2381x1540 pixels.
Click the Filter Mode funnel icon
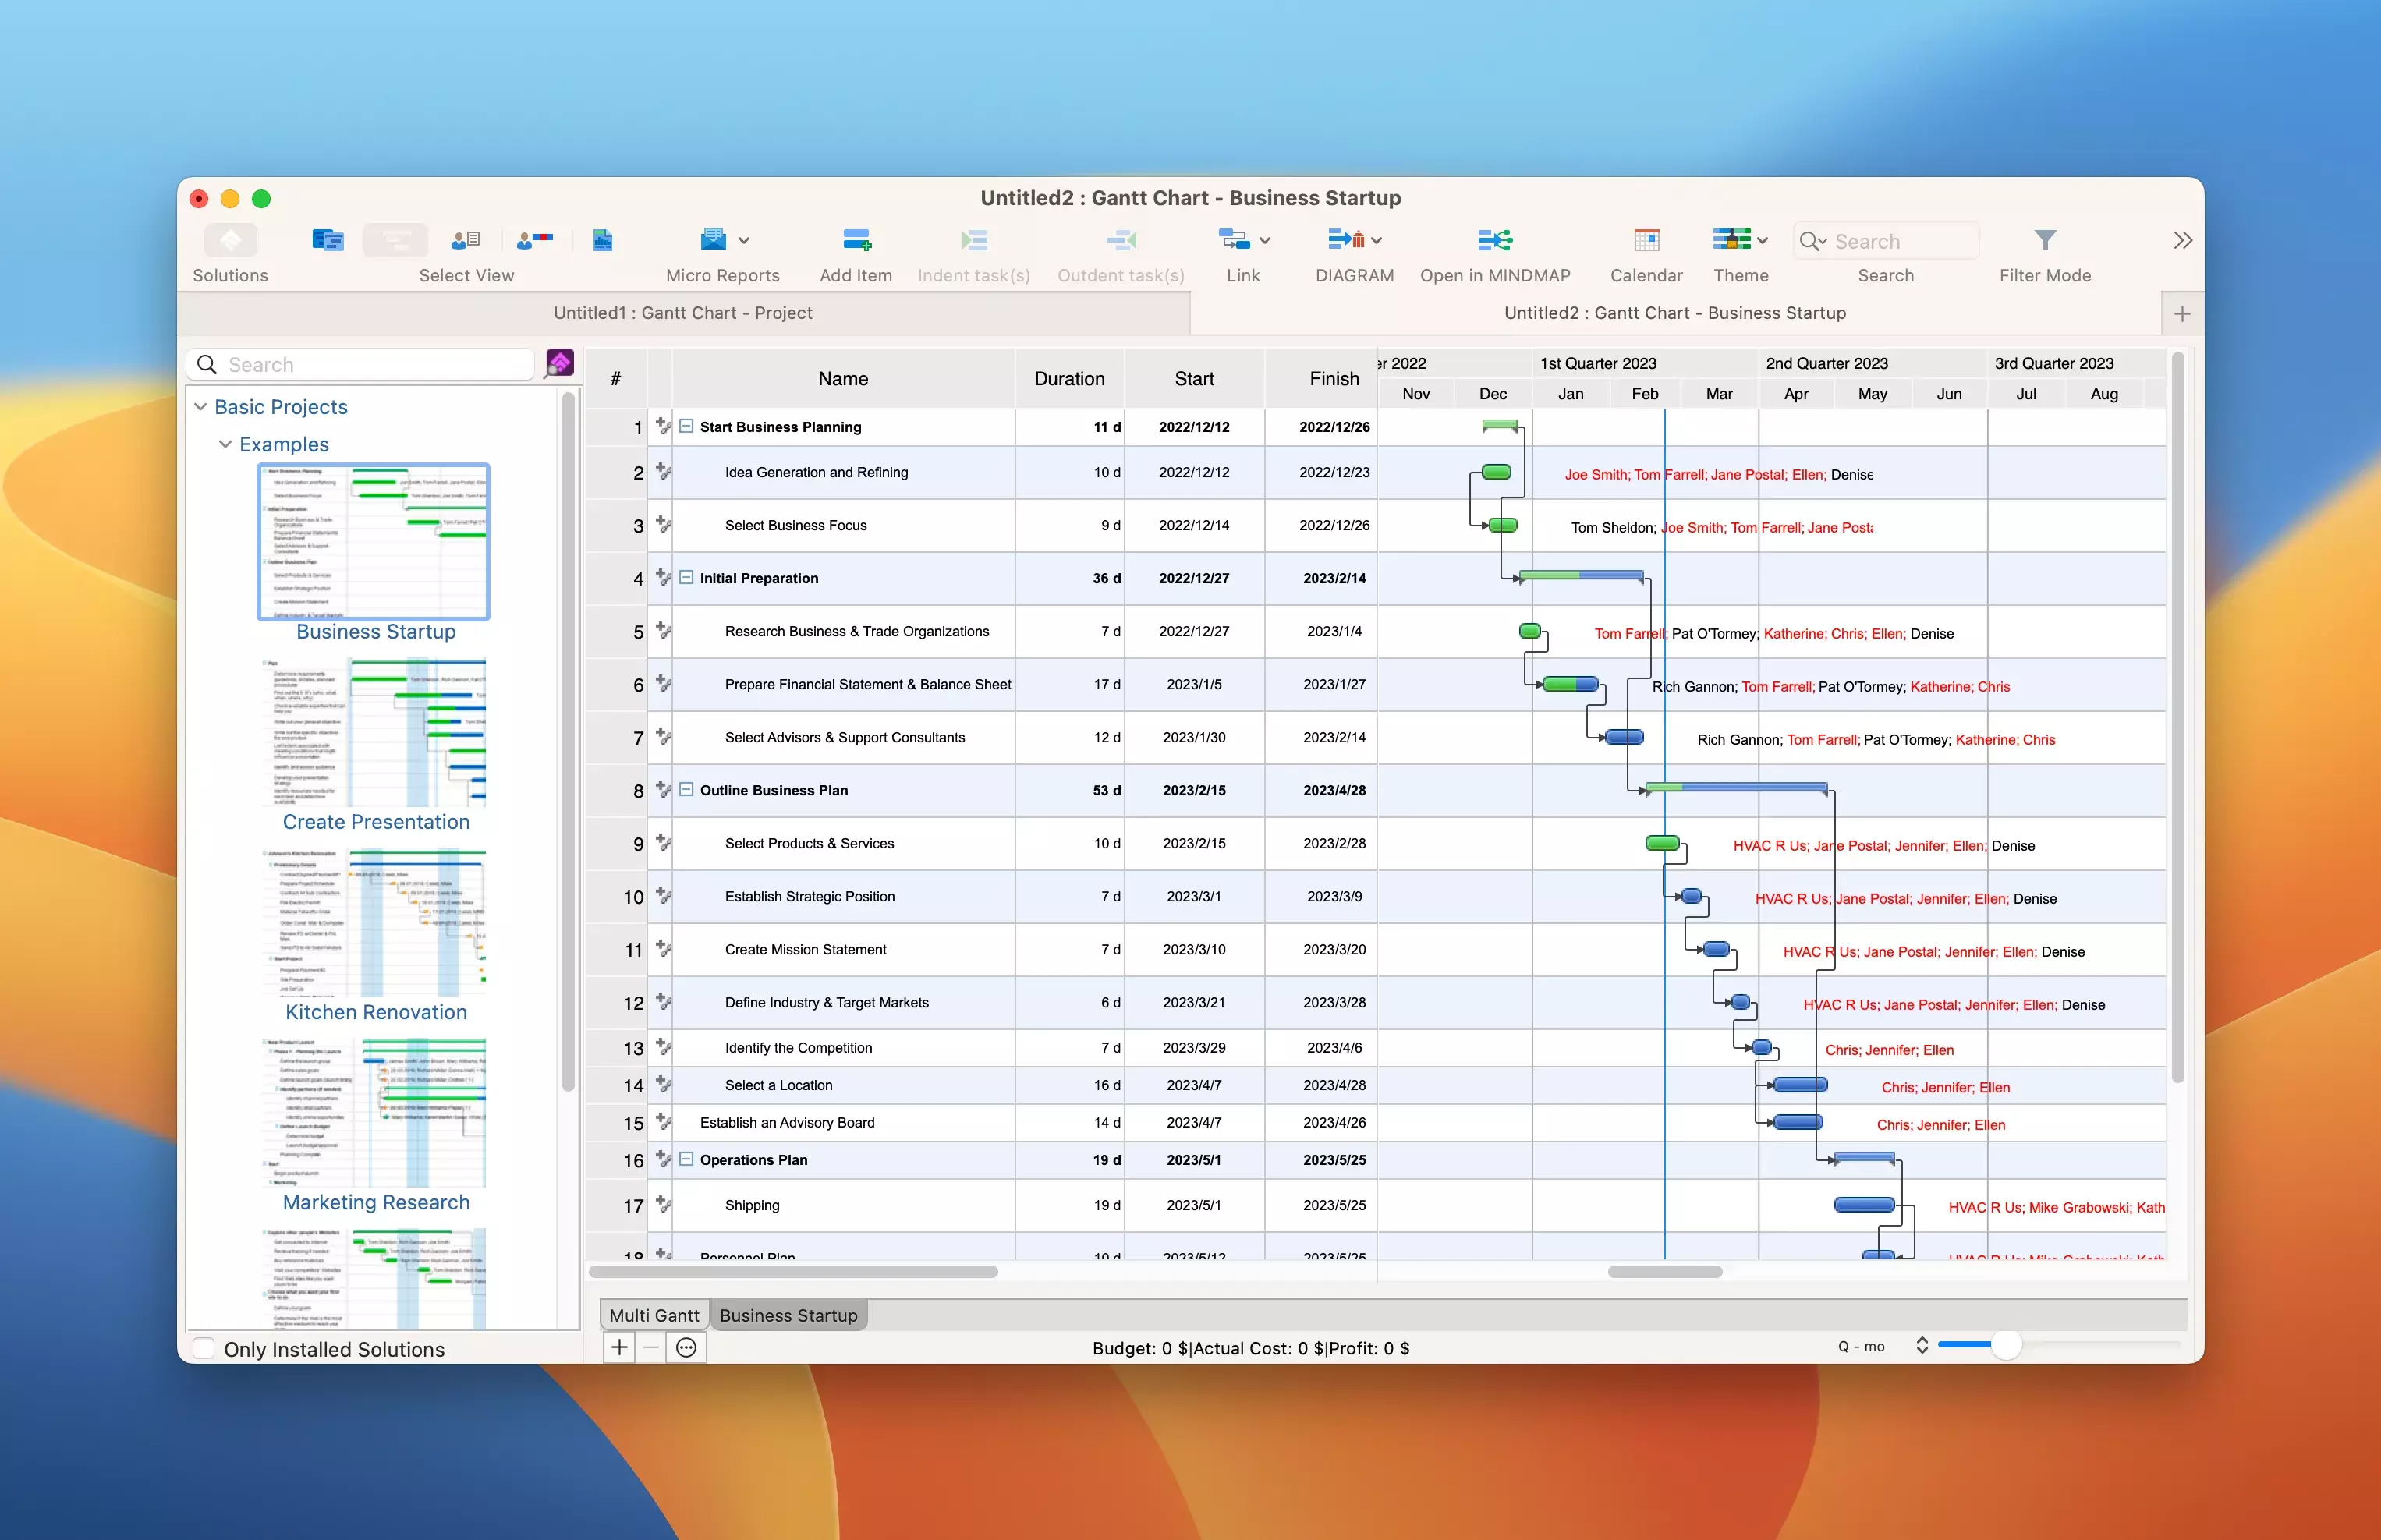(x=2044, y=241)
